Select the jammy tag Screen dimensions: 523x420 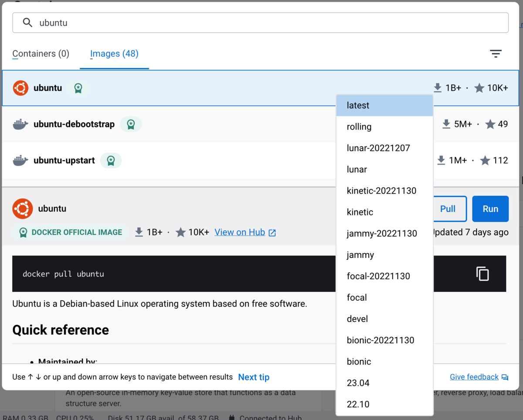(384, 255)
